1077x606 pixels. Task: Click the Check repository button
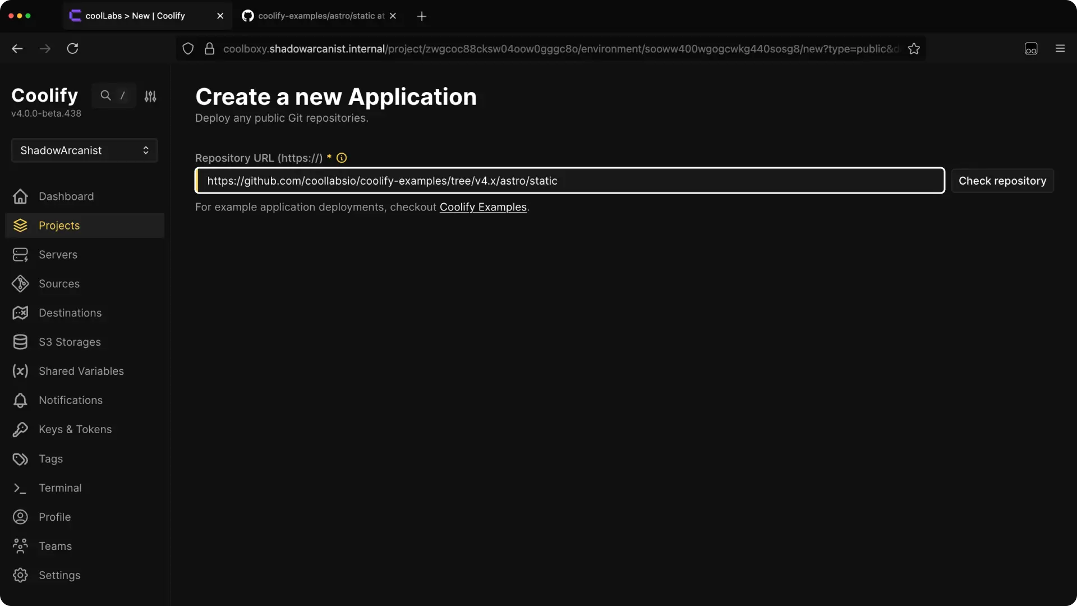(x=1002, y=181)
